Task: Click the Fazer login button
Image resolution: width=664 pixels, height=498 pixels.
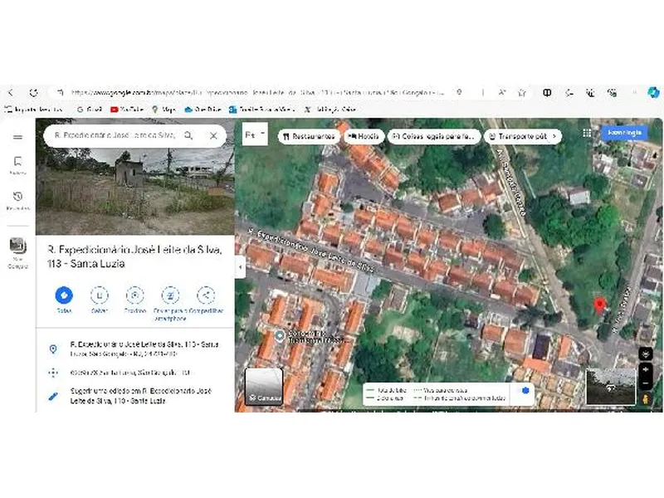Action: (623, 133)
